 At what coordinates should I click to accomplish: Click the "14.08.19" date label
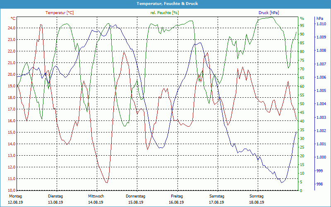[96, 202]
